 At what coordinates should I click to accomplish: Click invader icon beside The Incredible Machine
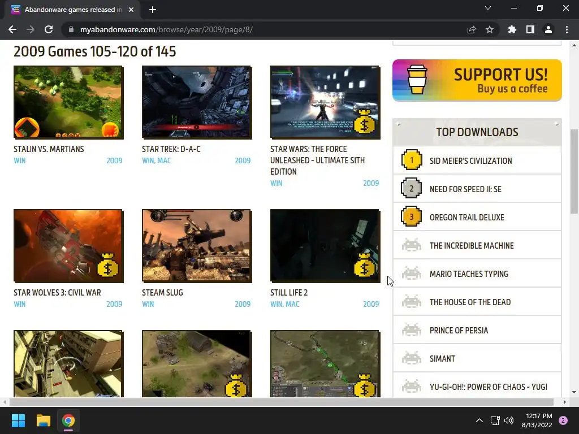pyautogui.click(x=412, y=245)
